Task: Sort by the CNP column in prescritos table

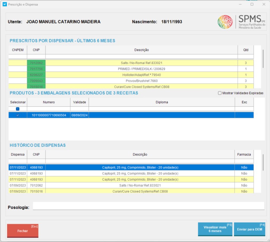Action: (36, 50)
